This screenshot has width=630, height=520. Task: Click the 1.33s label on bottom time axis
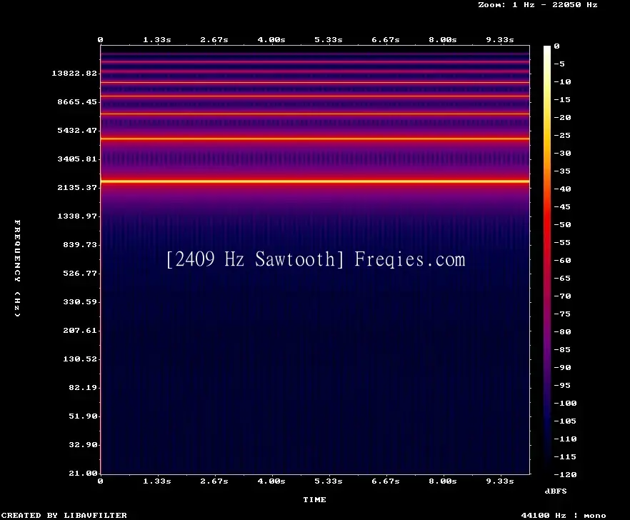point(157,481)
